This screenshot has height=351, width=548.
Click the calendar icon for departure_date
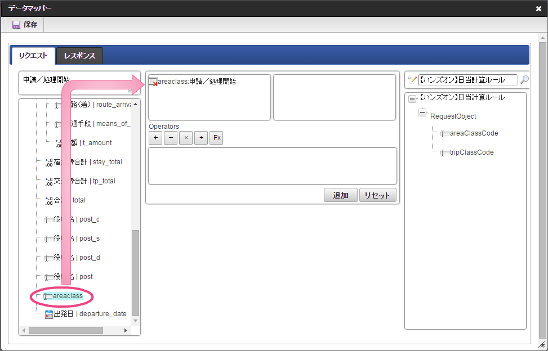(x=49, y=314)
